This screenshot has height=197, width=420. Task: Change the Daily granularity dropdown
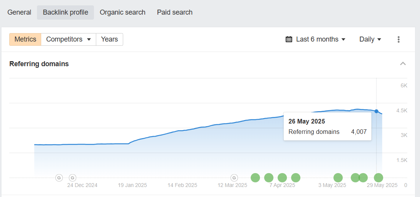pos(370,39)
